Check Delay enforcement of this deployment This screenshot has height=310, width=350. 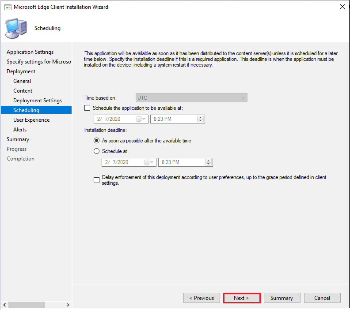click(96, 180)
